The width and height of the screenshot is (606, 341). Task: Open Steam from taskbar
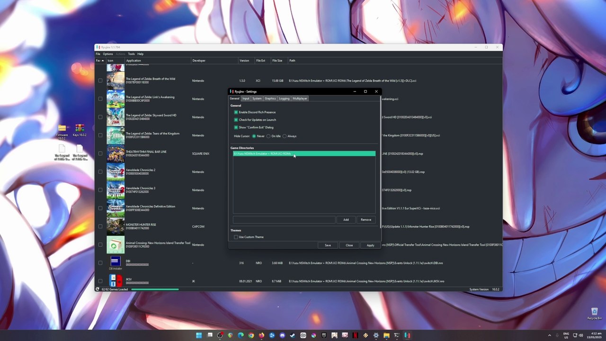pyautogui.click(x=293, y=335)
